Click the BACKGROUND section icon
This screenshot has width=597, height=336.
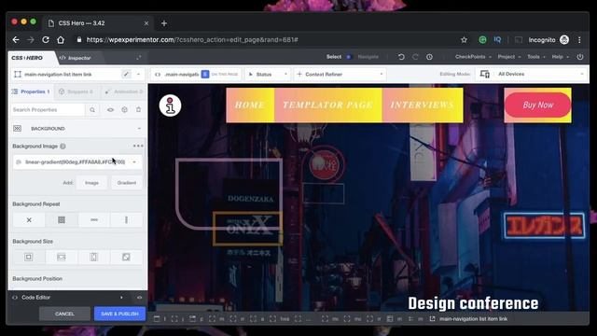click(17, 129)
